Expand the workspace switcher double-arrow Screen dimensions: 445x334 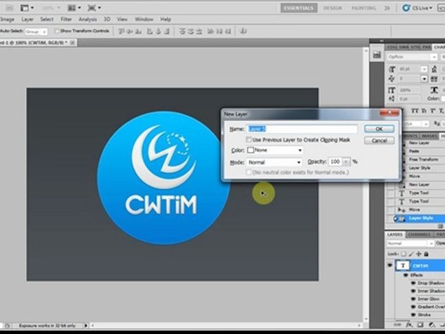(387, 8)
